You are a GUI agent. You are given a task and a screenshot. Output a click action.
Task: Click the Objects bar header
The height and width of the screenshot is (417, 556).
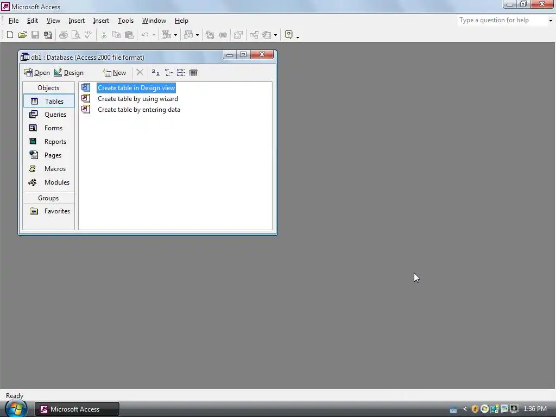[x=48, y=87]
